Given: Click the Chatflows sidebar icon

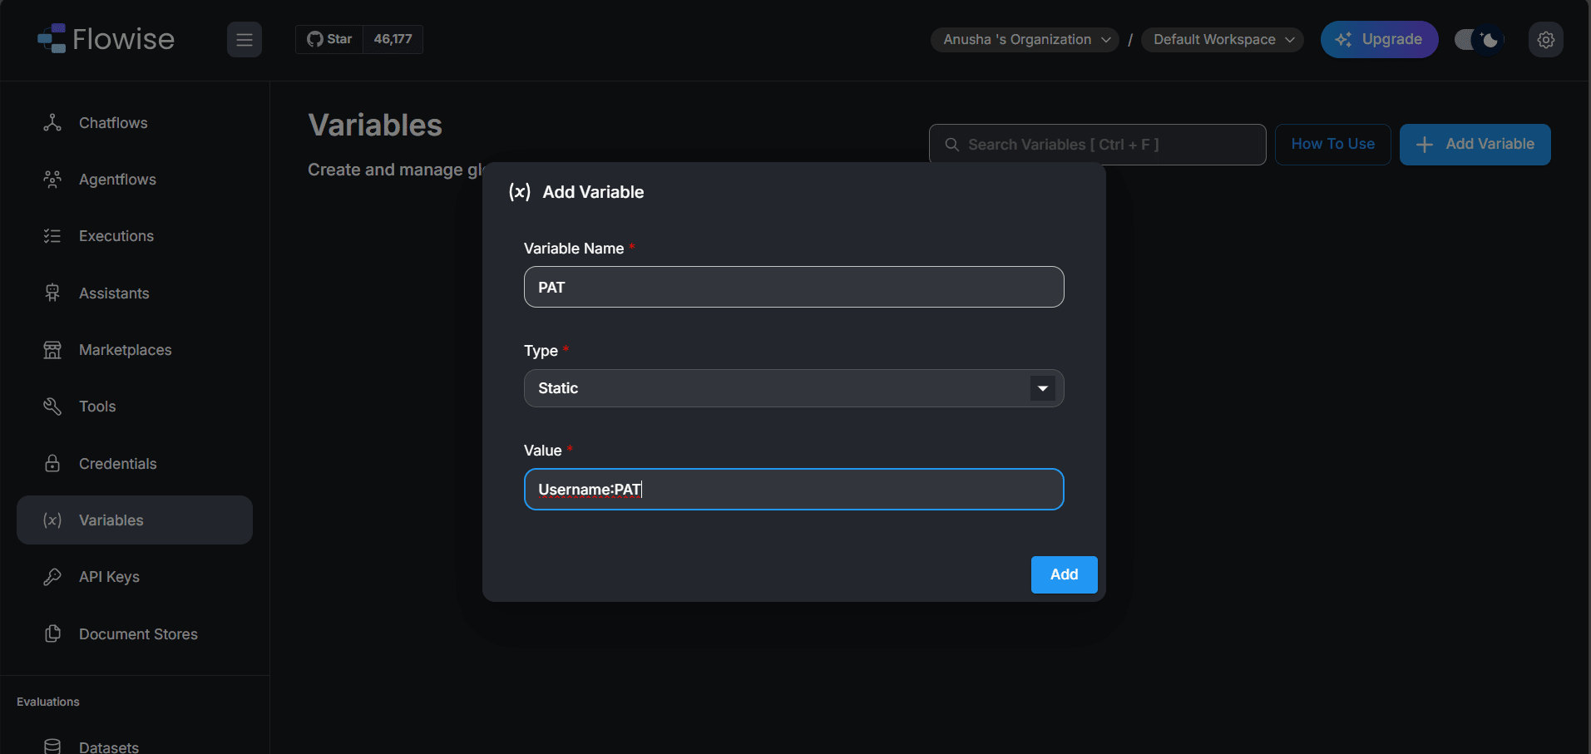Looking at the screenshot, I should pyautogui.click(x=52, y=123).
